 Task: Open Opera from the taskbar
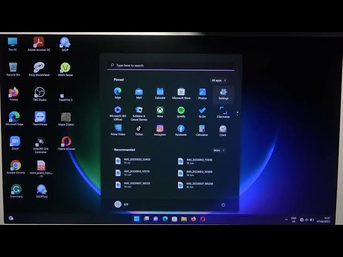pyautogui.click(x=203, y=219)
